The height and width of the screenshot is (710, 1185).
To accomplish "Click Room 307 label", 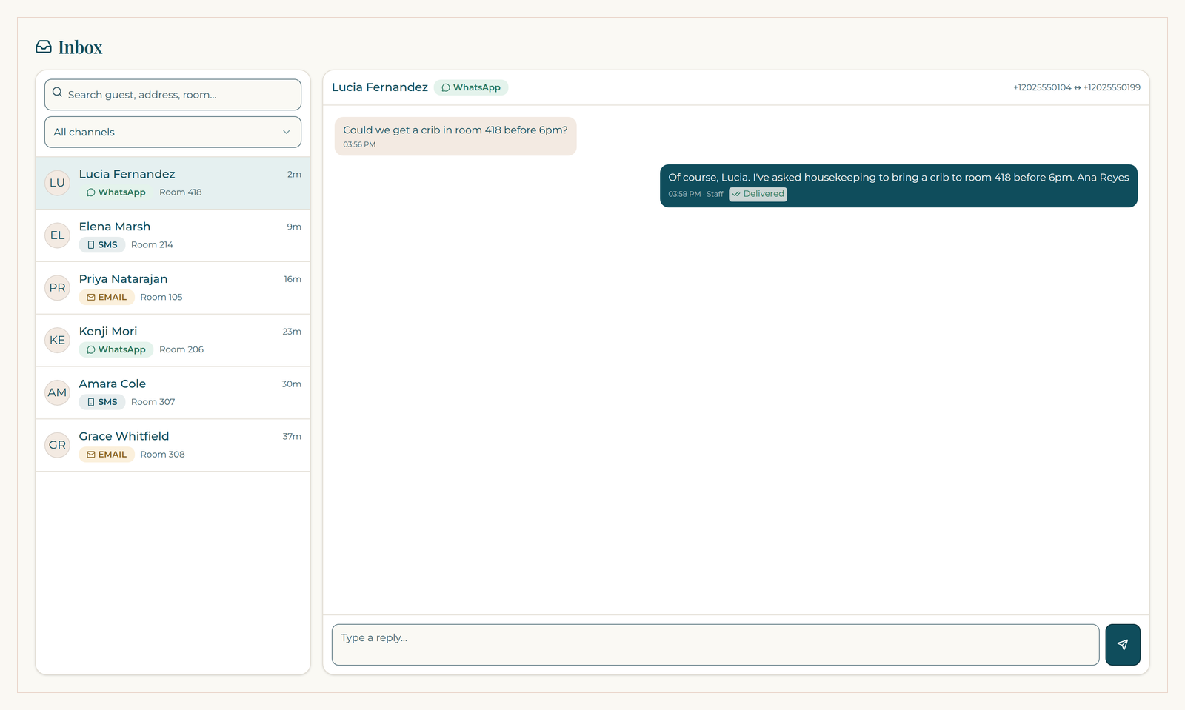I will click(153, 402).
